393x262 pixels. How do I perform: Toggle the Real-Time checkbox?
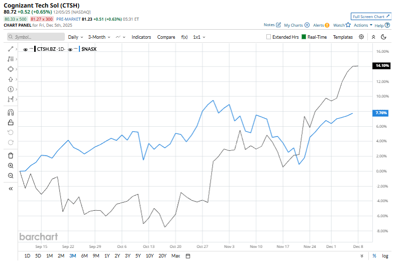pyautogui.click(x=304, y=37)
